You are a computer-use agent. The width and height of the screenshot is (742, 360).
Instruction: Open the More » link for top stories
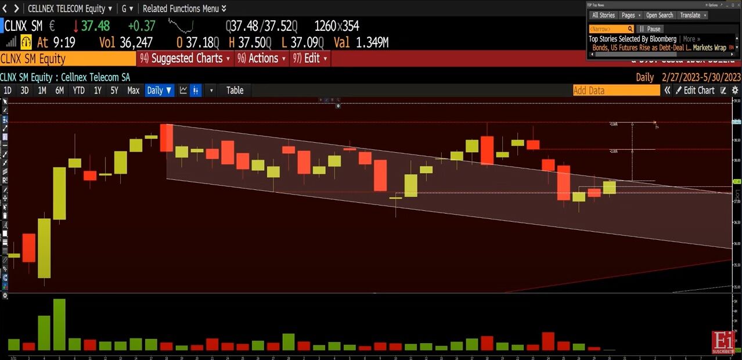[x=691, y=39]
